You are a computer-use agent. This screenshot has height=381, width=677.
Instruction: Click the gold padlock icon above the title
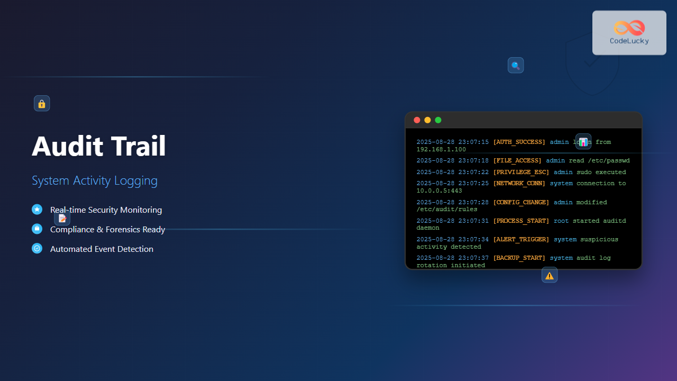42,104
